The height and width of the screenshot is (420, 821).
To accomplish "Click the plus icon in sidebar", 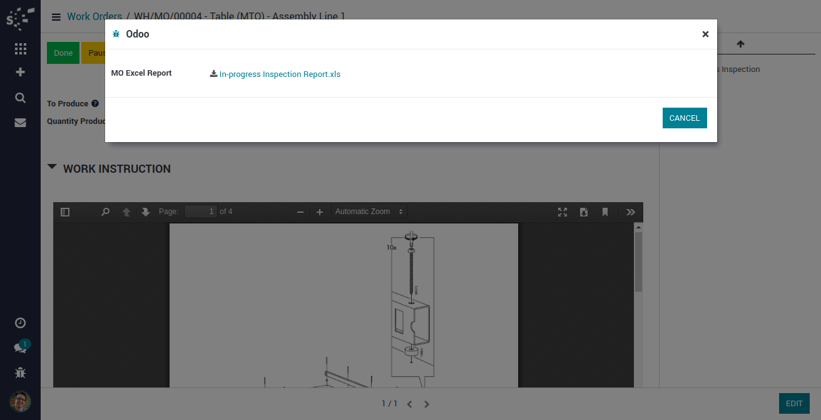I will [20, 72].
